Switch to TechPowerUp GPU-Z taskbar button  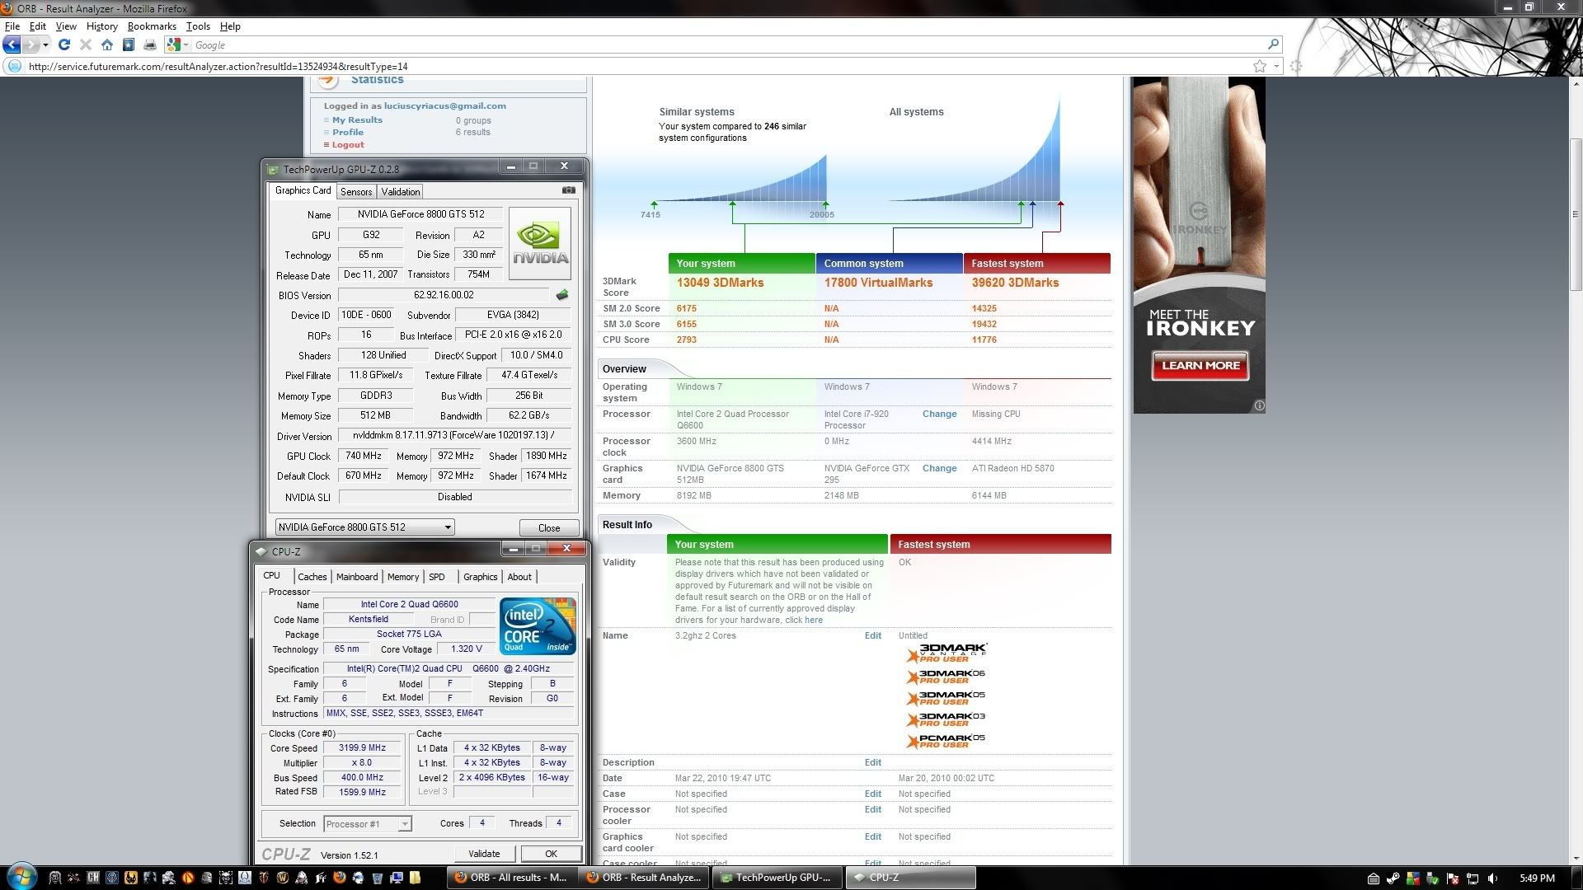[778, 878]
